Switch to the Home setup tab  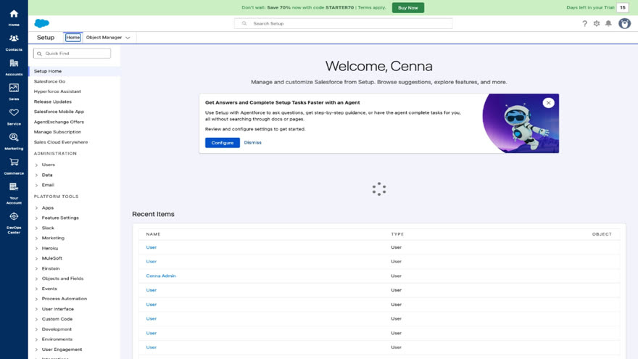(72, 38)
